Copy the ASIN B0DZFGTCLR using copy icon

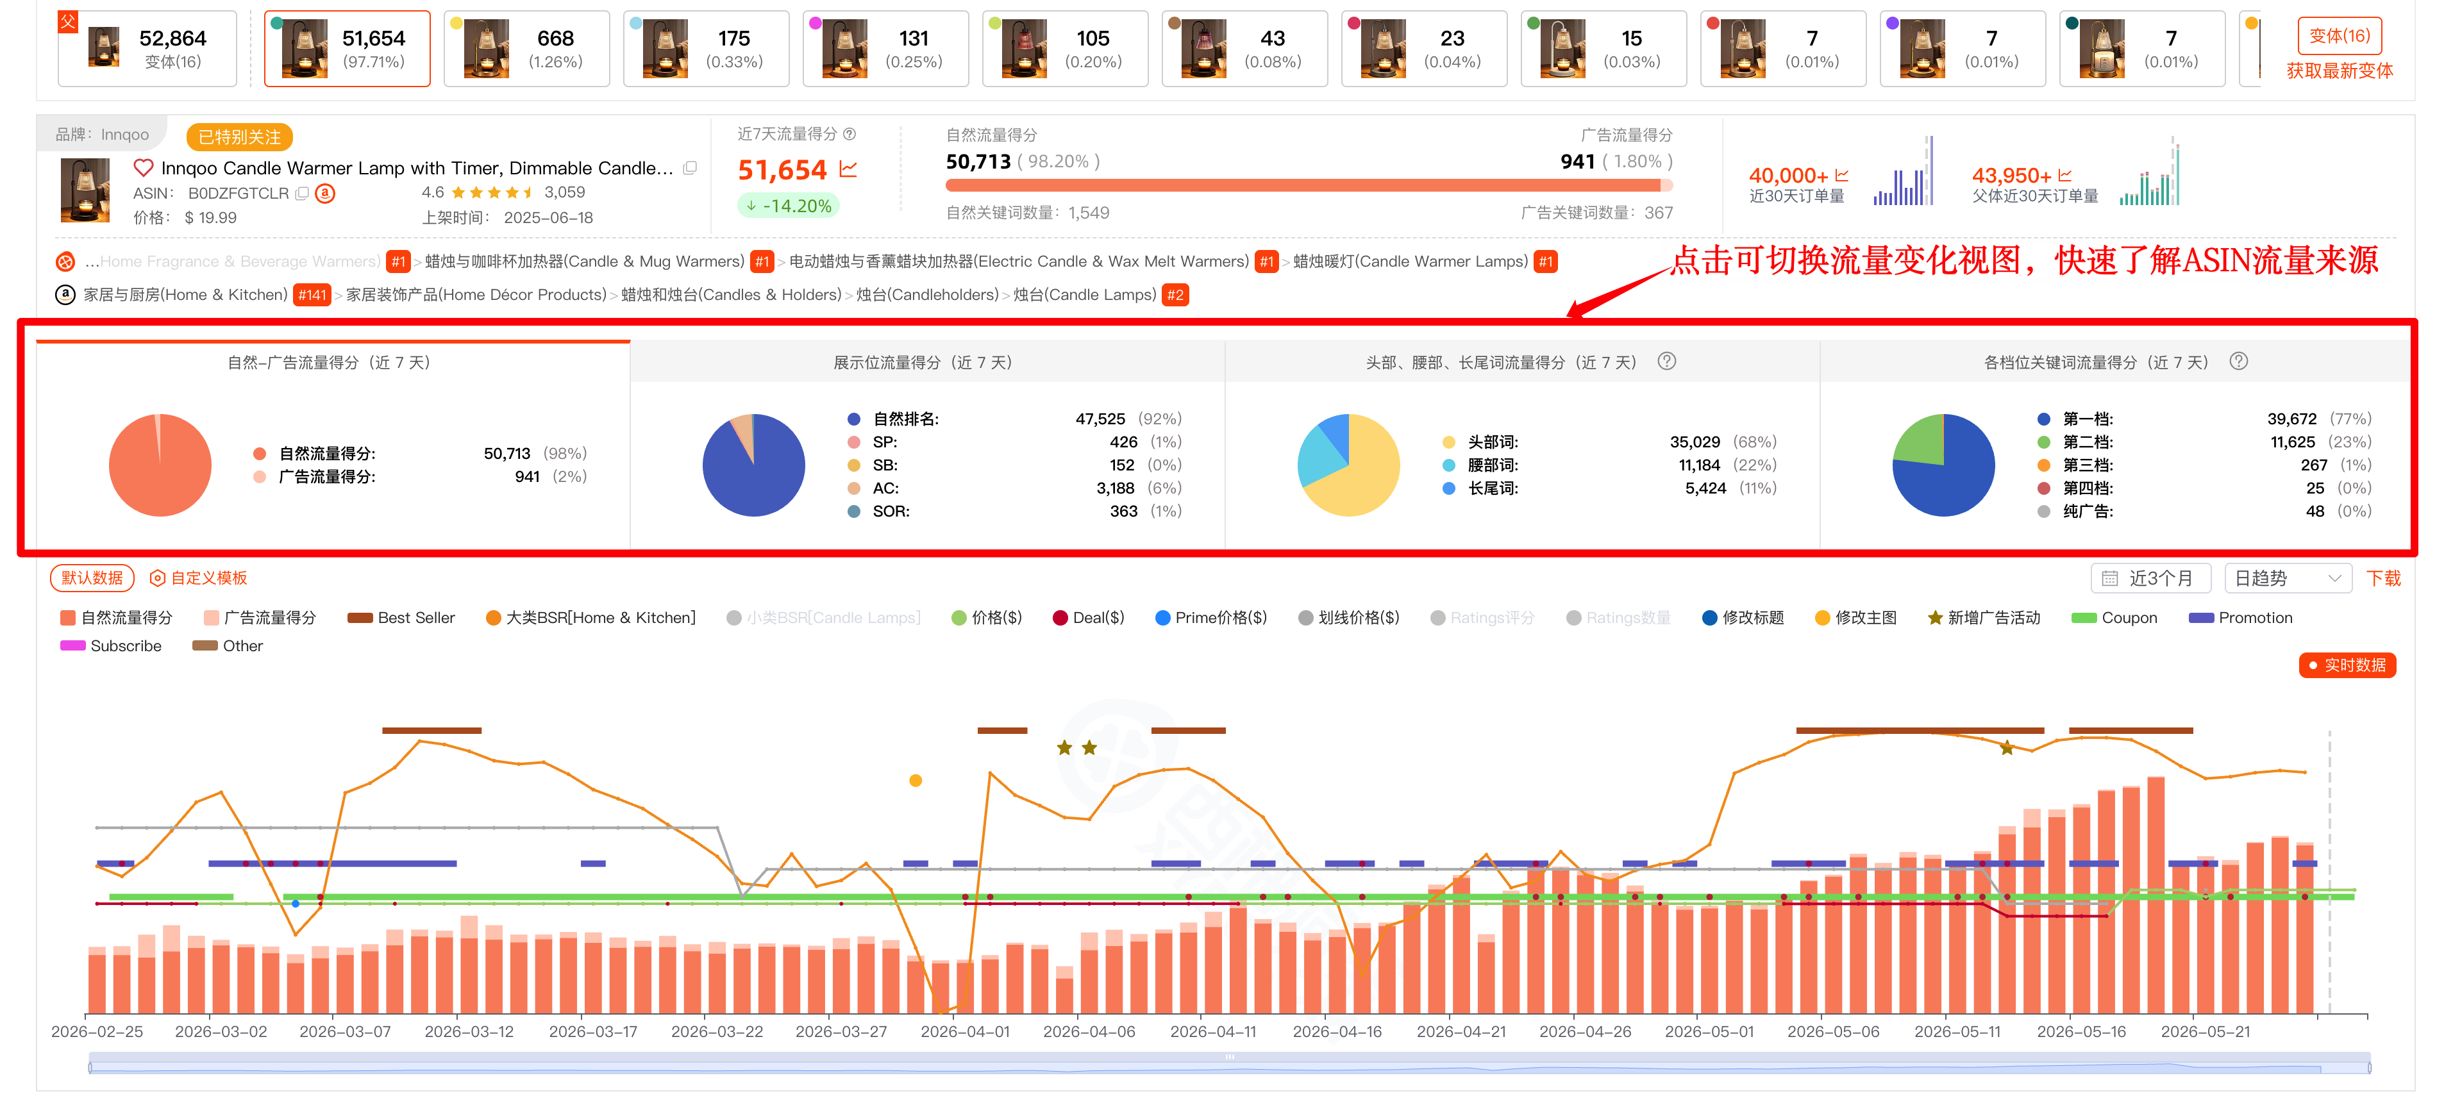click(302, 194)
